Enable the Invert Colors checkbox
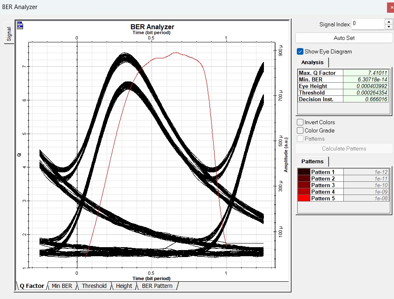Image resolution: width=394 pixels, height=299 pixels. (301, 122)
